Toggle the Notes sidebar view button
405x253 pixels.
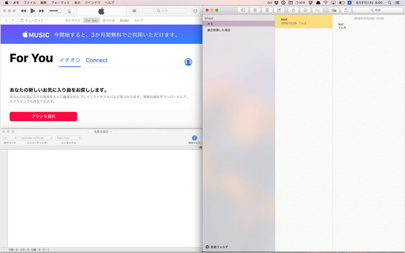coord(243,10)
